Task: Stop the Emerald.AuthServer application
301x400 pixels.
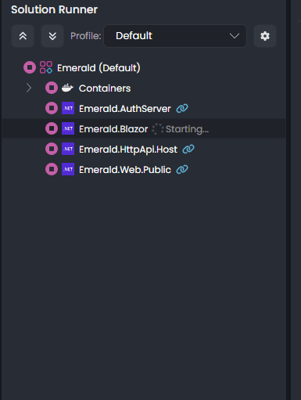Action: point(52,108)
